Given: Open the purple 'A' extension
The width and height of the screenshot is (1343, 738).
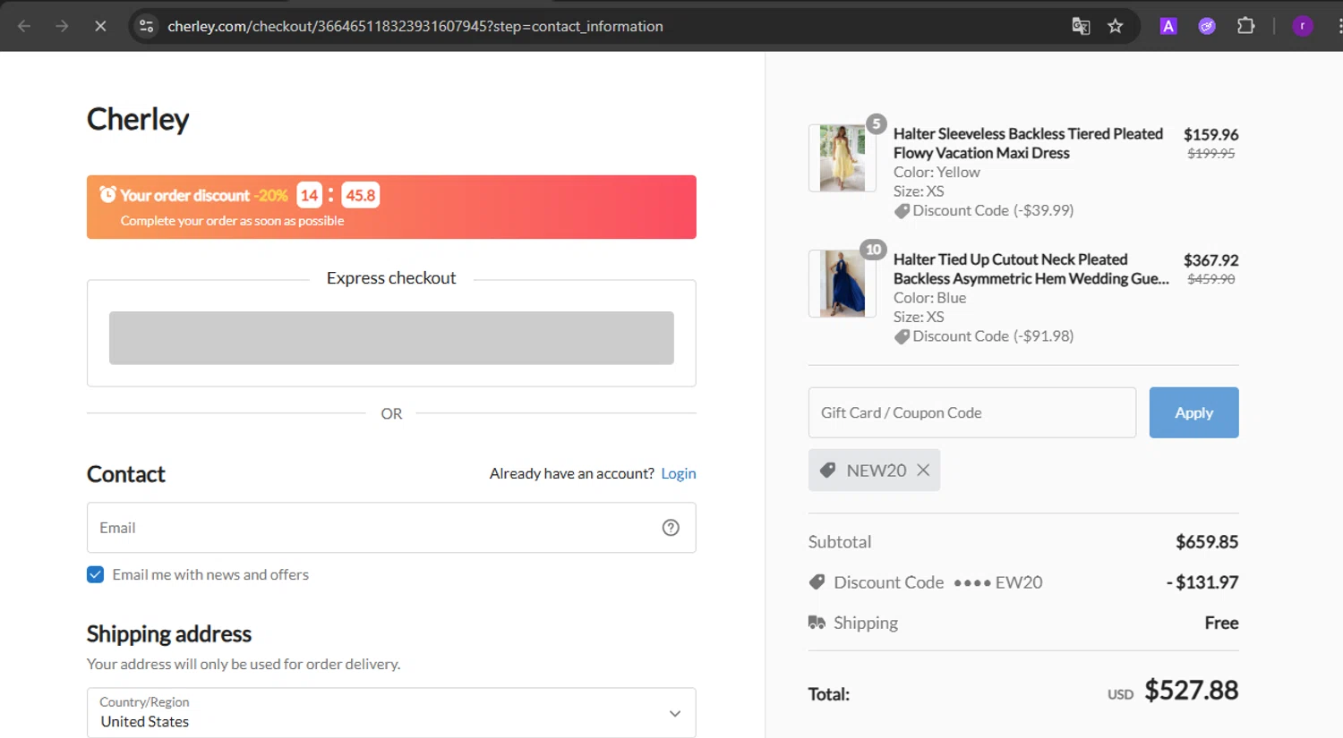Looking at the screenshot, I should point(1168,26).
